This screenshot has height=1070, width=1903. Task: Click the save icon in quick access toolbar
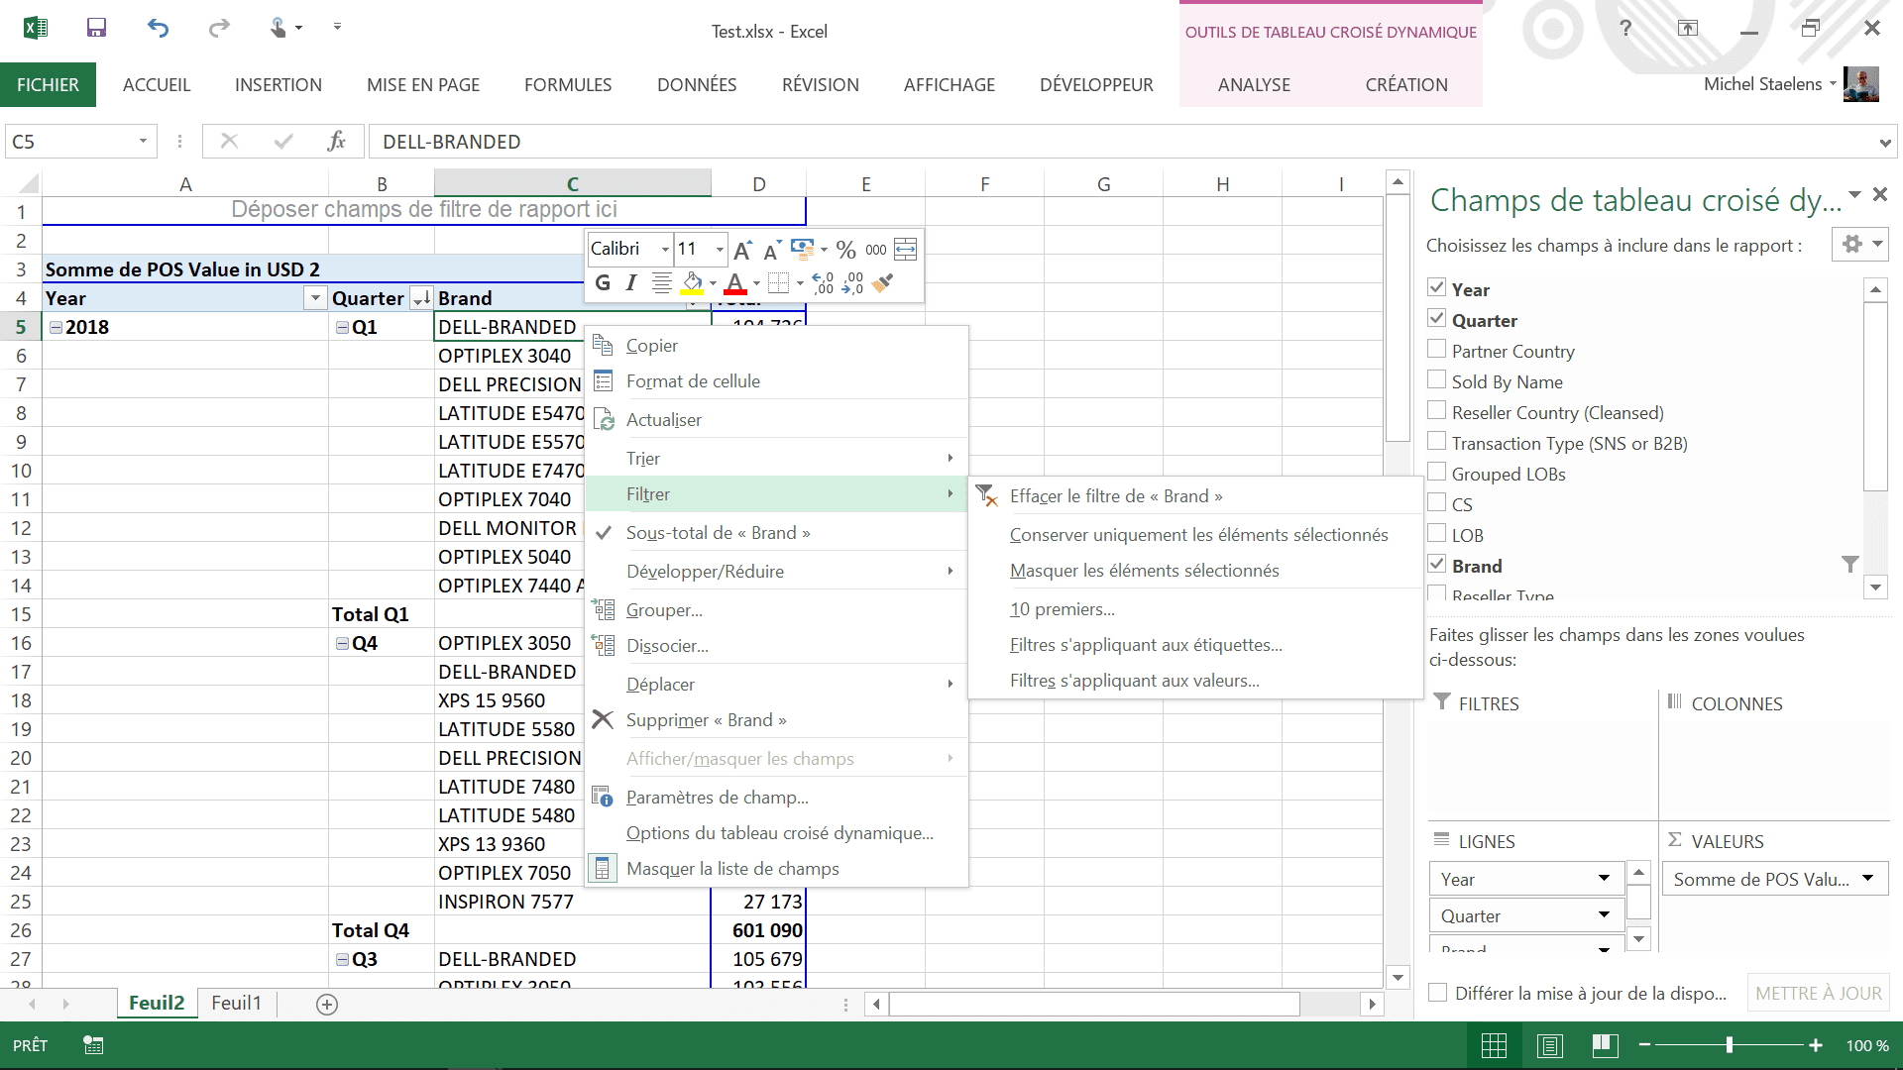[x=96, y=28]
